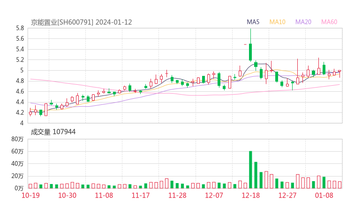Click the tallest green volume bar at 12-18

click(250, 170)
